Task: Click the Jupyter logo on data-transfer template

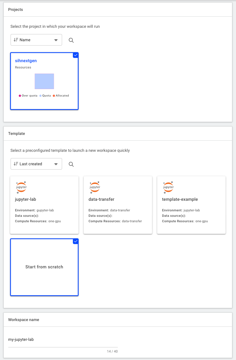Action: (95, 186)
